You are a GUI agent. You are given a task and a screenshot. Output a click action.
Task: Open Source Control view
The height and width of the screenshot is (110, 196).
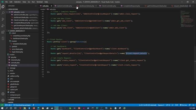(x=3, y=19)
